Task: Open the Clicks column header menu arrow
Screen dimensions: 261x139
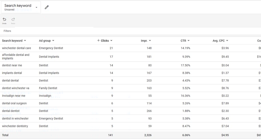Action: tap(111, 41)
